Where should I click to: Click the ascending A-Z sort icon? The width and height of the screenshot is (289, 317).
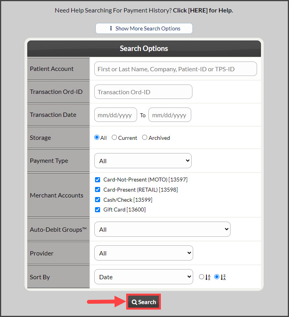(208, 277)
